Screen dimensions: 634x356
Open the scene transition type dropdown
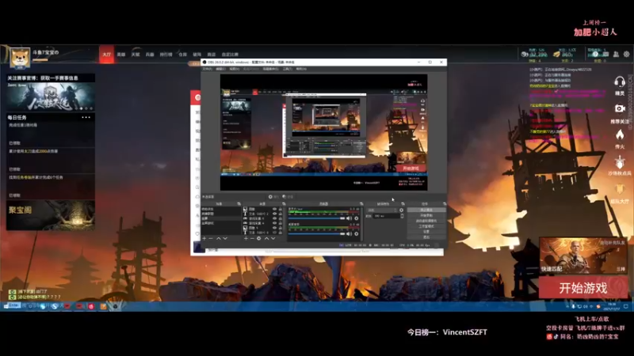(382, 210)
